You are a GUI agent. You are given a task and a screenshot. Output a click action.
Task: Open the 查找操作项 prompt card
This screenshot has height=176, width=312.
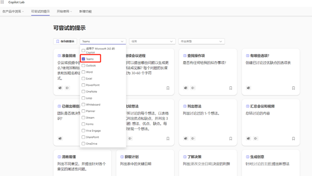coord(208,72)
